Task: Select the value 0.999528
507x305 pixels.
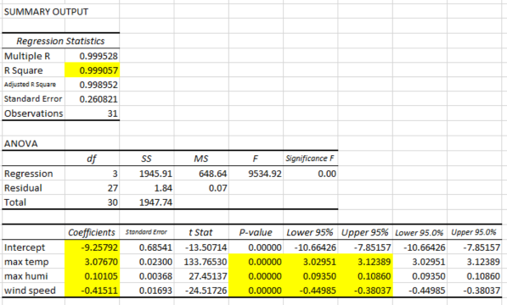Action: [99, 56]
